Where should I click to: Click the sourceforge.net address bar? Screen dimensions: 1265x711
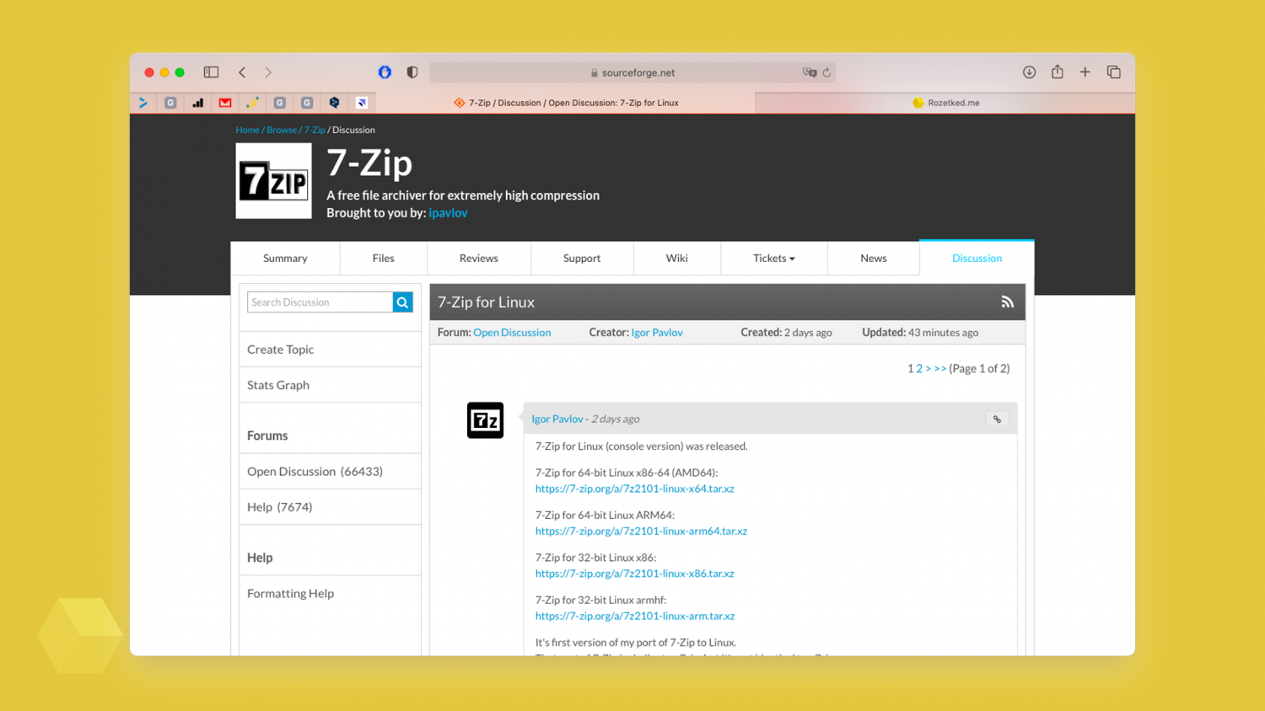pos(632,72)
